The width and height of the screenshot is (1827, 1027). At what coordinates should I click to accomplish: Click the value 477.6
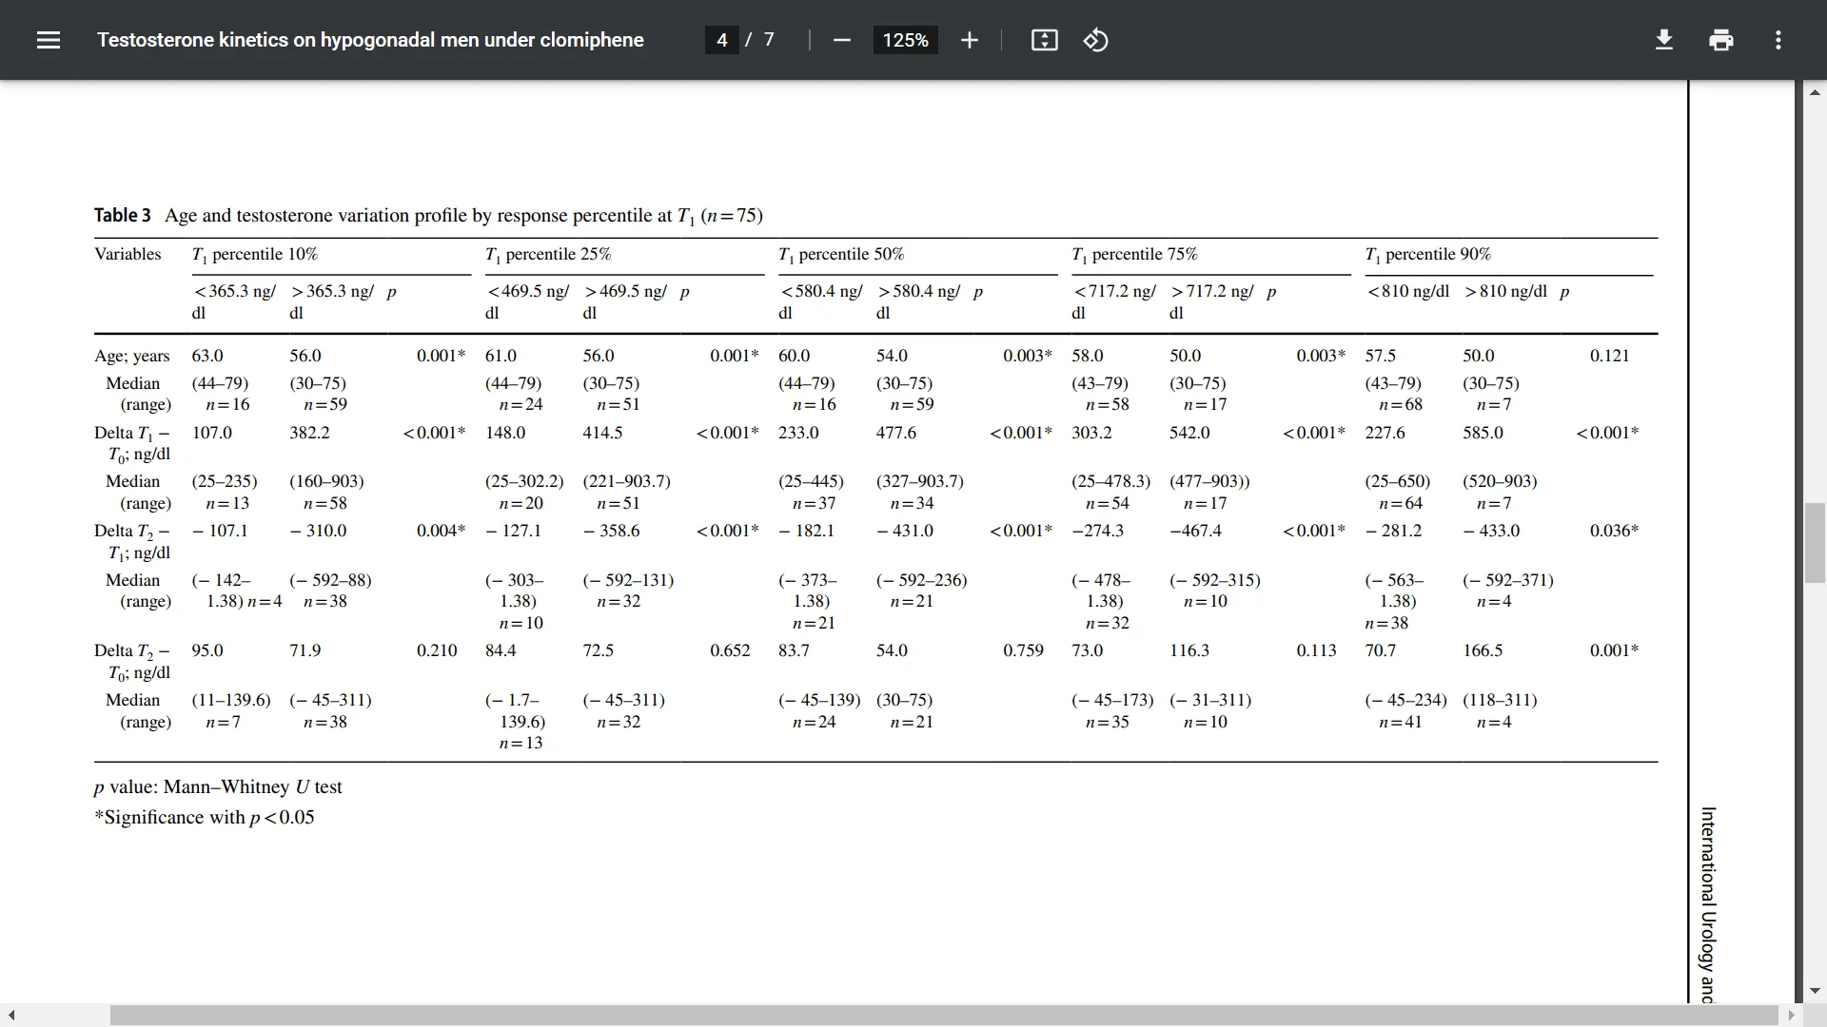coord(896,433)
